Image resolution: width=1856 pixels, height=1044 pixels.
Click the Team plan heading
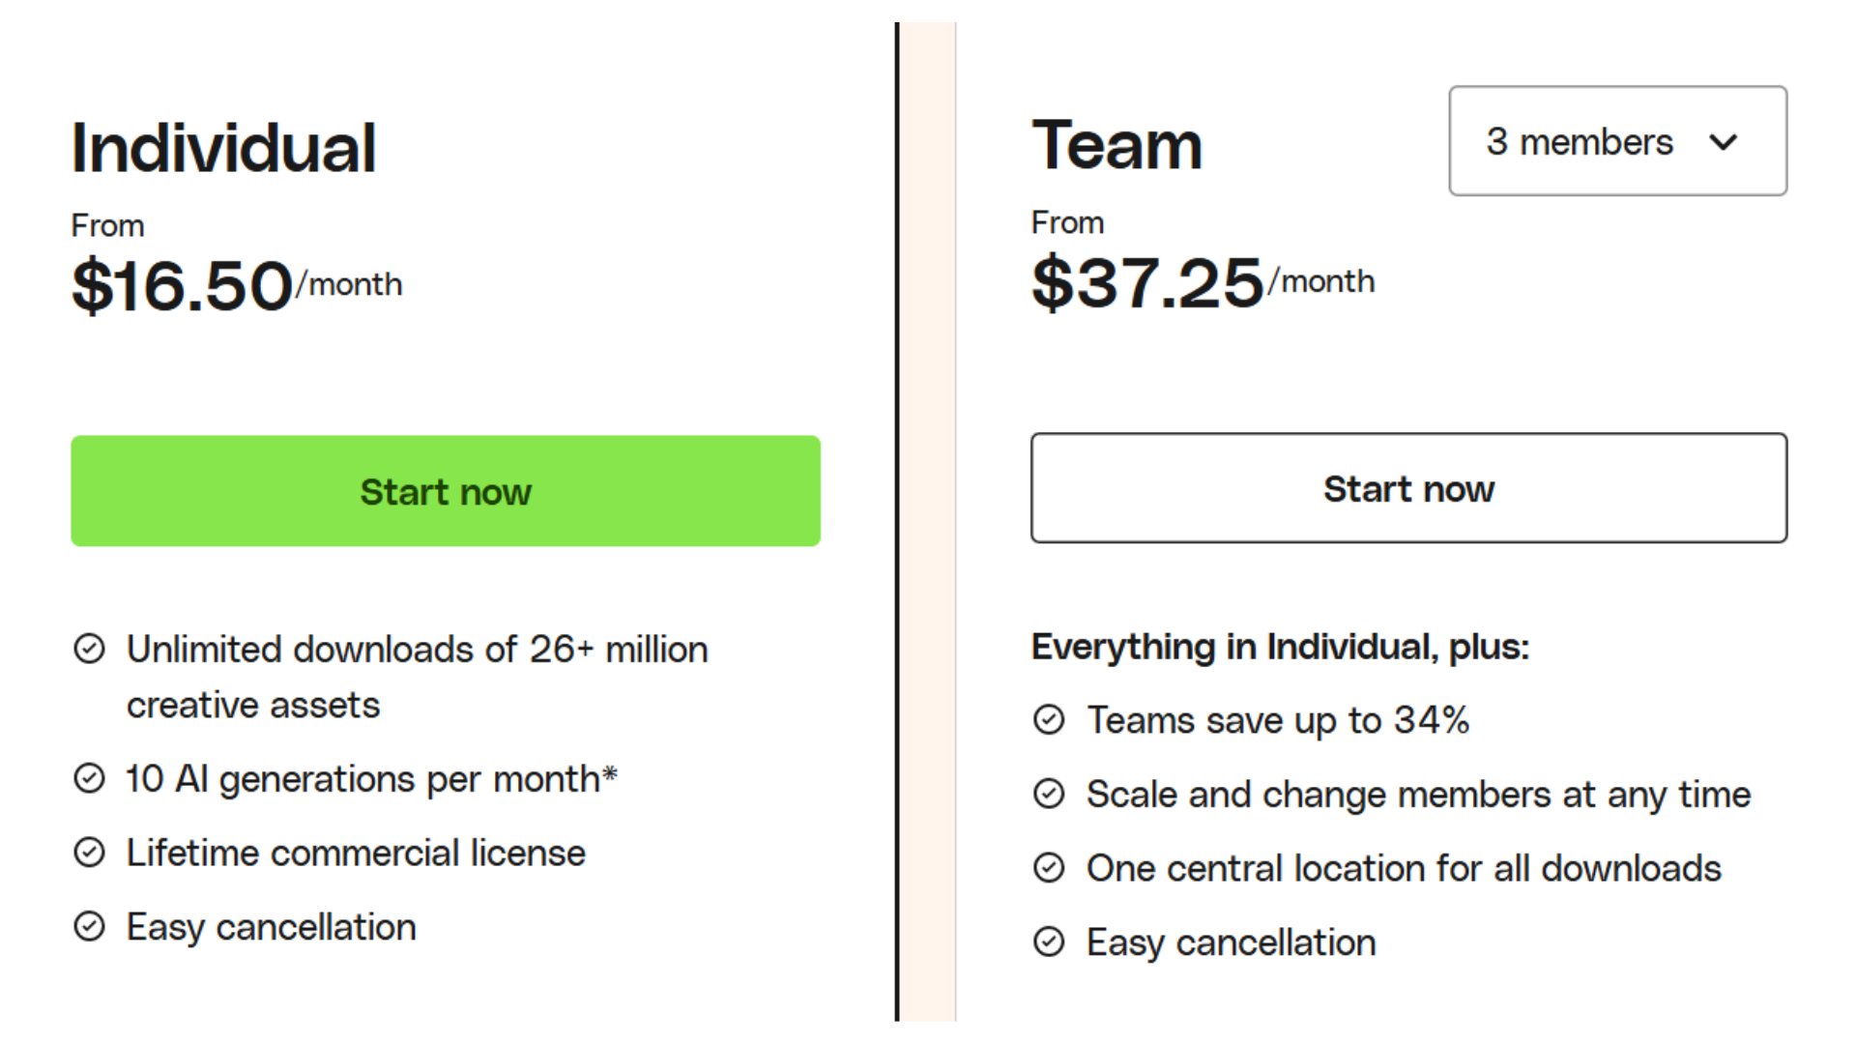1116,146
